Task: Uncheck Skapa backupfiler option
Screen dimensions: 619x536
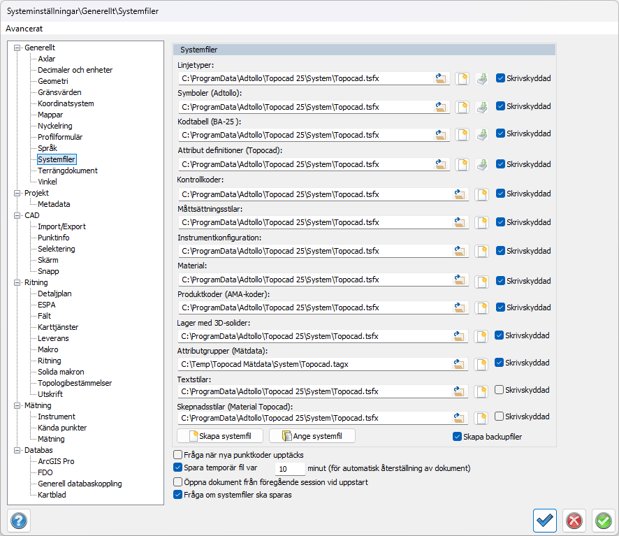Action: pos(458,437)
